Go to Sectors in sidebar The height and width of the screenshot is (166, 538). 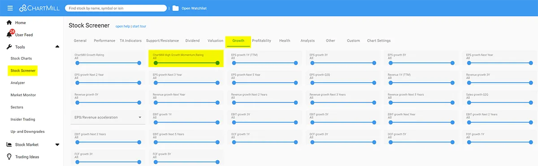coord(17,107)
